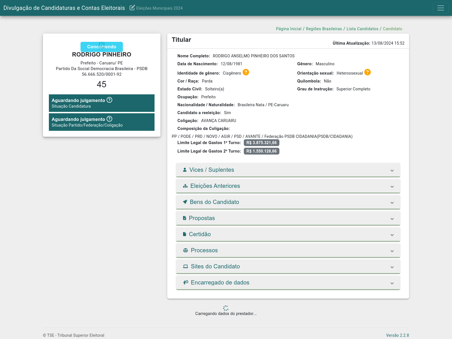Click the Candidato breadcrumb item
This screenshot has width=452, height=339.
click(x=392, y=29)
